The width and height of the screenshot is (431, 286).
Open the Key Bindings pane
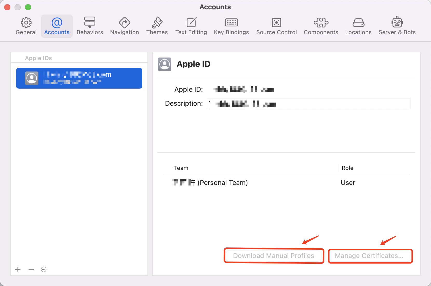(x=231, y=26)
